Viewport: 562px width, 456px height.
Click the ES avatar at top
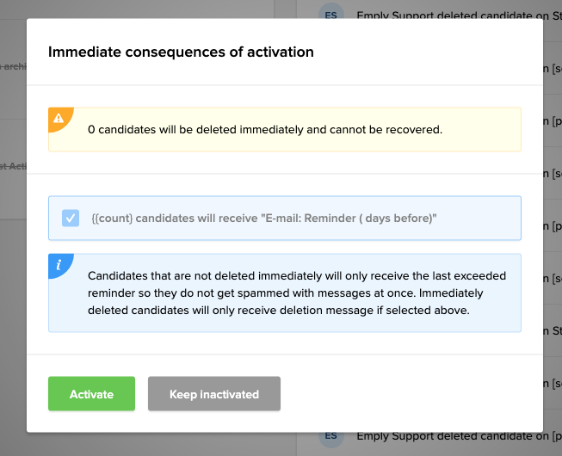[x=330, y=14]
